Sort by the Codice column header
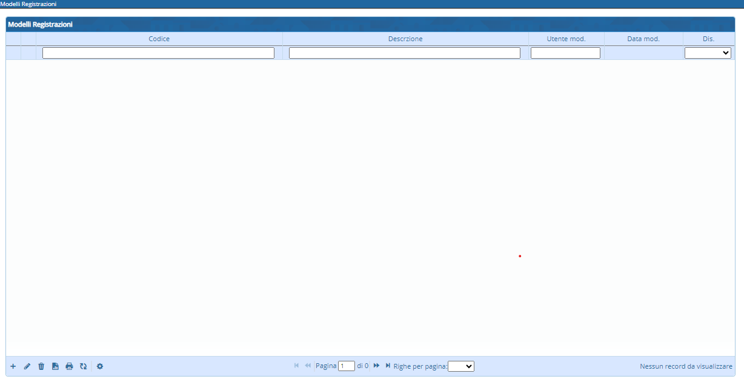Screen dimensions: 744x382 (x=159, y=39)
